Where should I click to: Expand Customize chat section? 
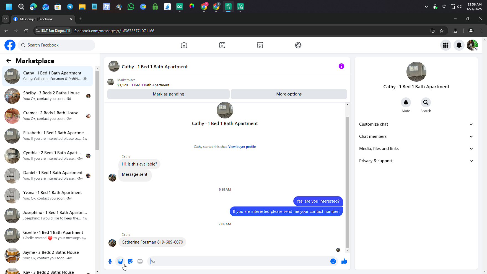(x=416, y=124)
